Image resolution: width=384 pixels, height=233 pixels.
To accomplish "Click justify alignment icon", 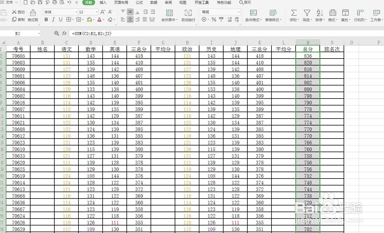I will pyautogui.click(x=145, y=19).
